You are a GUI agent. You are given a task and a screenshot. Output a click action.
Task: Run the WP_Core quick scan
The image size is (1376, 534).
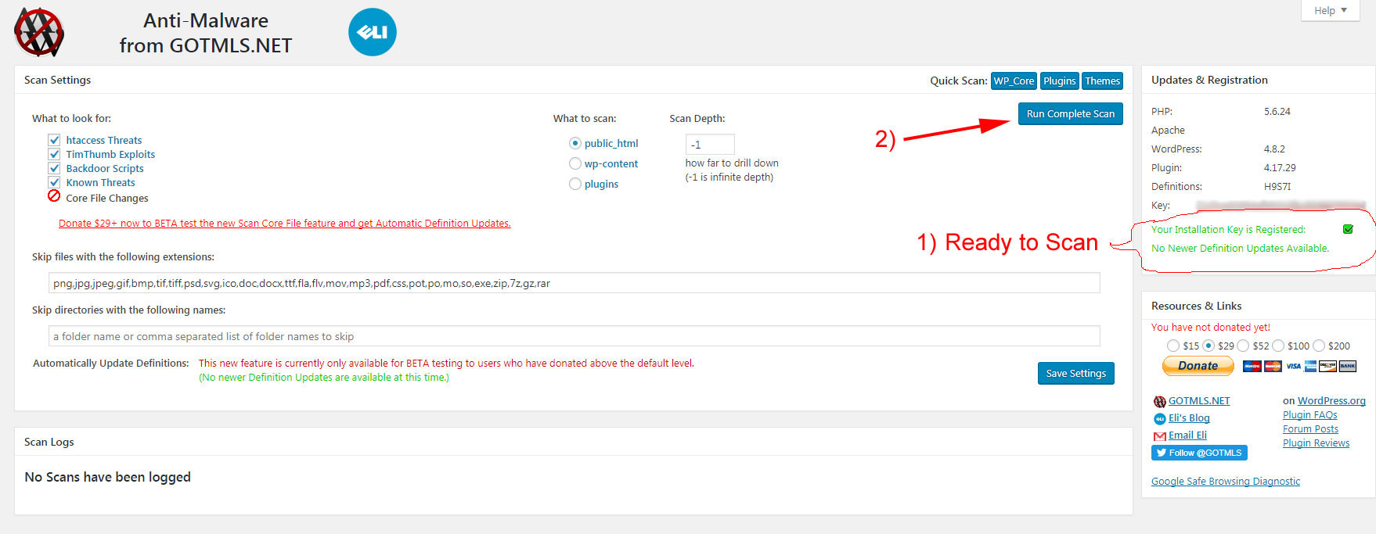click(1014, 81)
